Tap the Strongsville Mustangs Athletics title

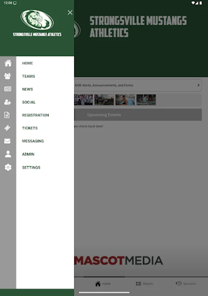tap(138, 27)
